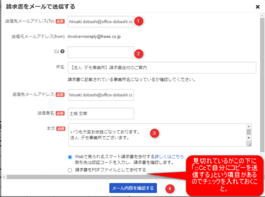Edit the subject field 請求書送付のご案内
This screenshot has height=197, width=265.
click(x=162, y=68)
